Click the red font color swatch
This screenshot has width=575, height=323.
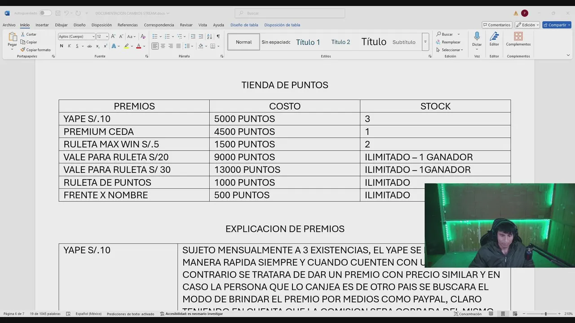[x=138, y=46]
